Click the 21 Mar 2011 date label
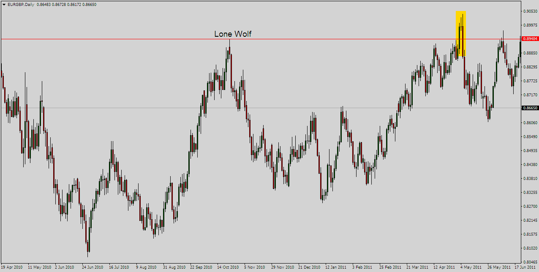 point(417,267)
